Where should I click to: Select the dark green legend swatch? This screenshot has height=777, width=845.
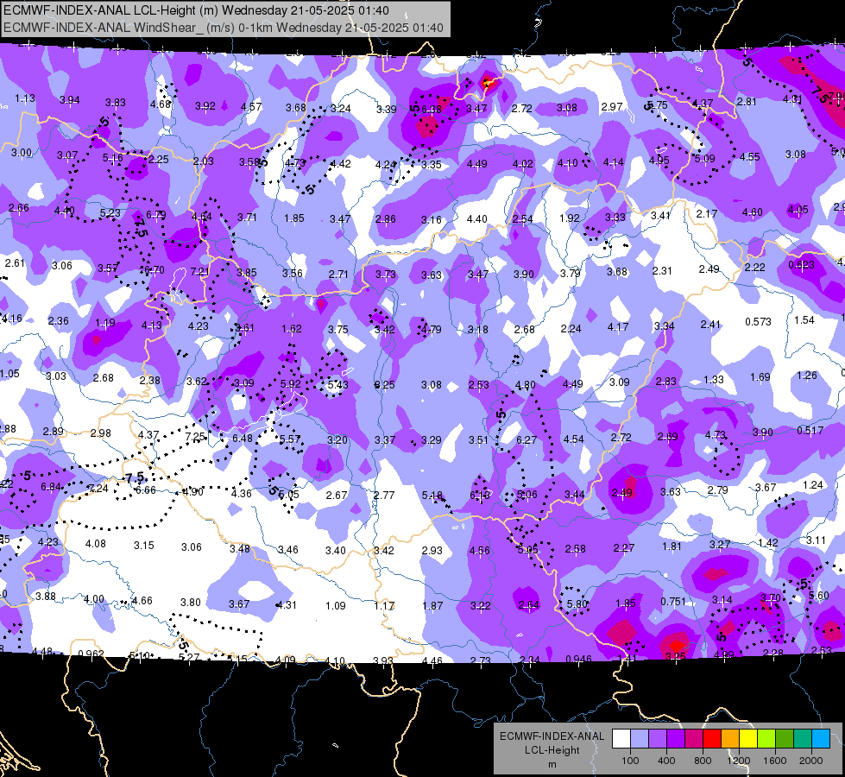[784, 739]
